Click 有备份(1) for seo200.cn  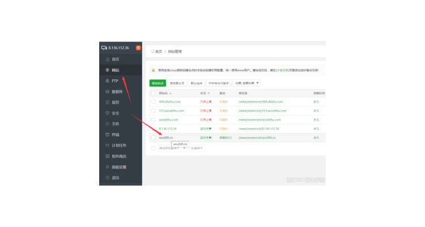[226, 137]
